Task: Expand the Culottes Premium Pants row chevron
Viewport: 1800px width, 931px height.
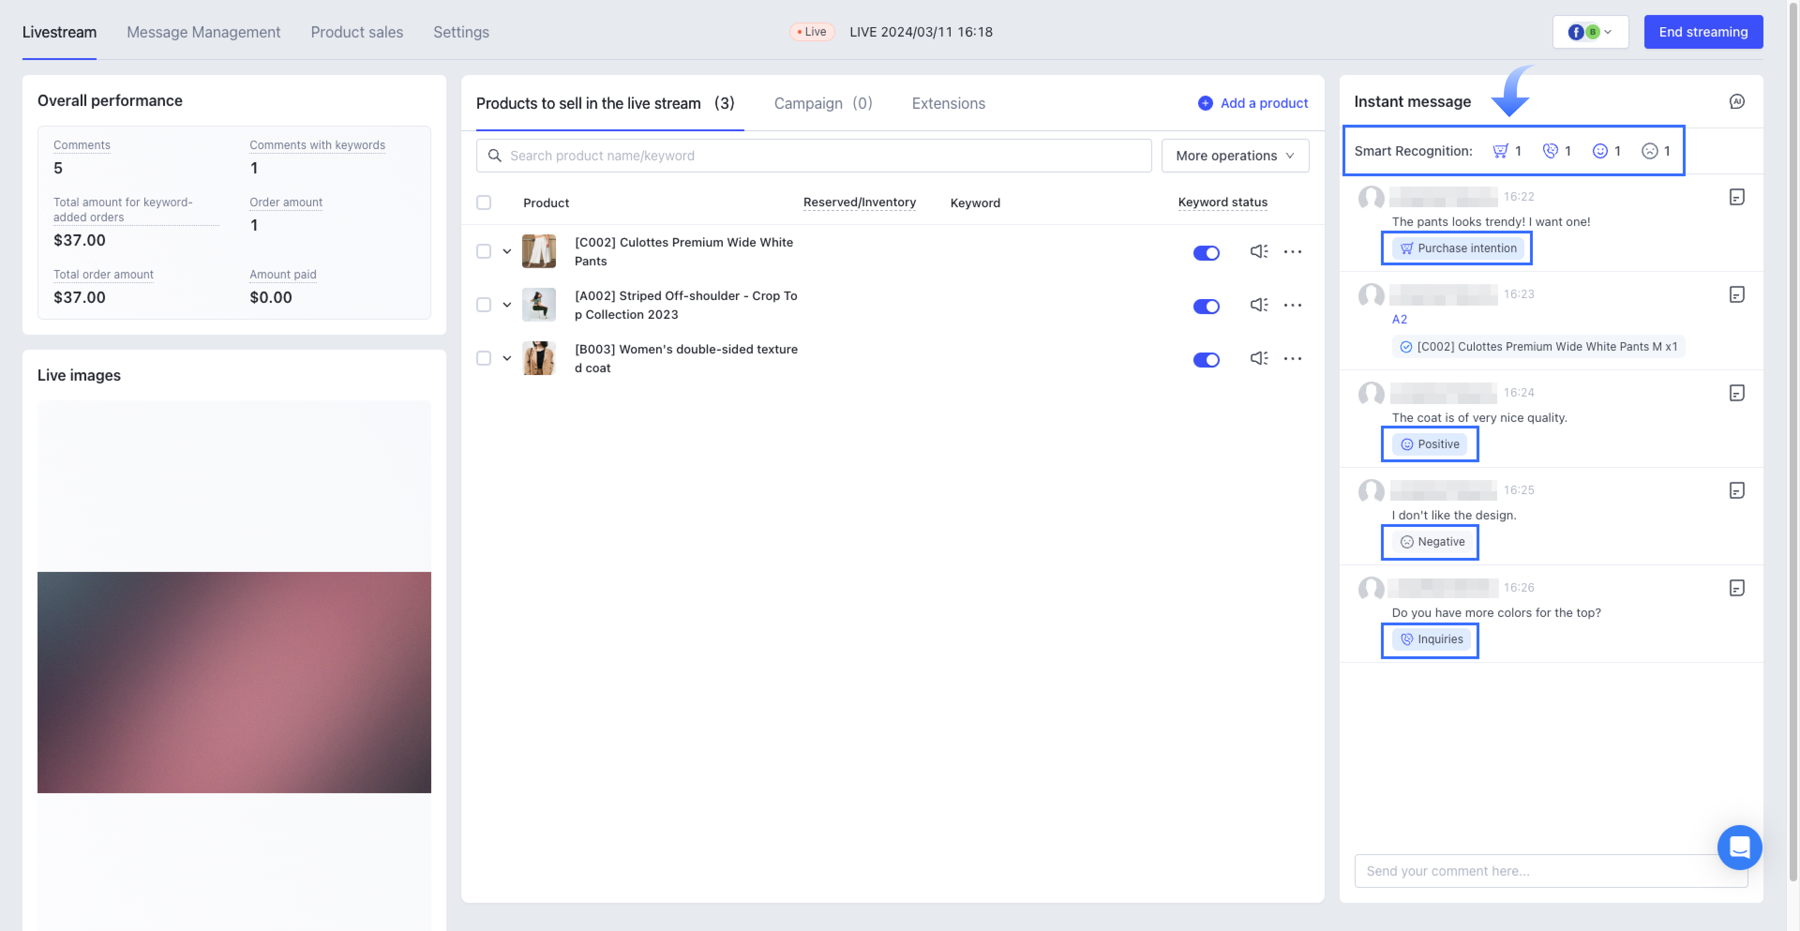Action: 507,252
